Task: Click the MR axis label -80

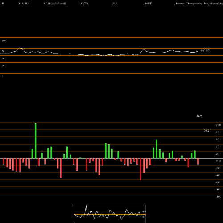Action: click(218, 190)
